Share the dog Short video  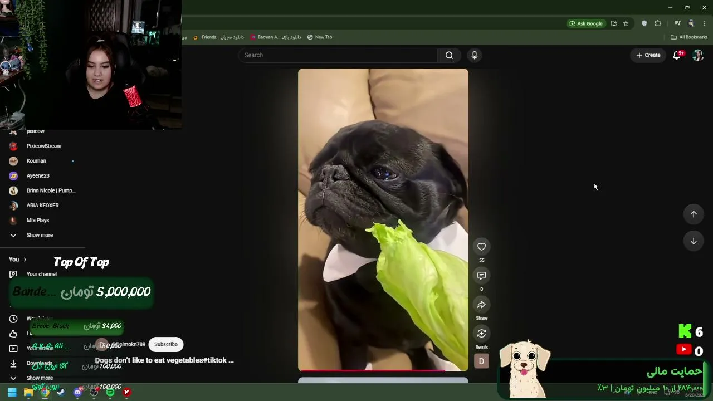(481, 305)
